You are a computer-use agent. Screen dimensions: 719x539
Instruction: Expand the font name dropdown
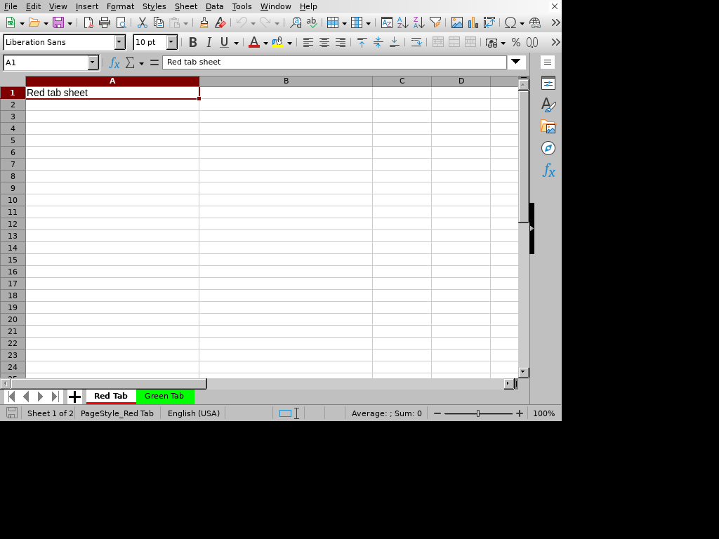(x=119, y=42)
